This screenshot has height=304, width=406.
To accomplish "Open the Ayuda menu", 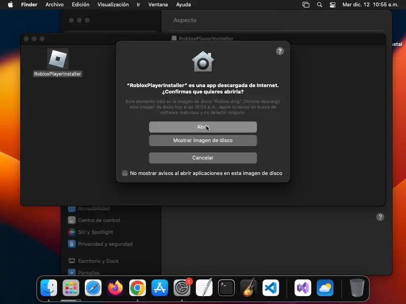I will click(183, 5).
